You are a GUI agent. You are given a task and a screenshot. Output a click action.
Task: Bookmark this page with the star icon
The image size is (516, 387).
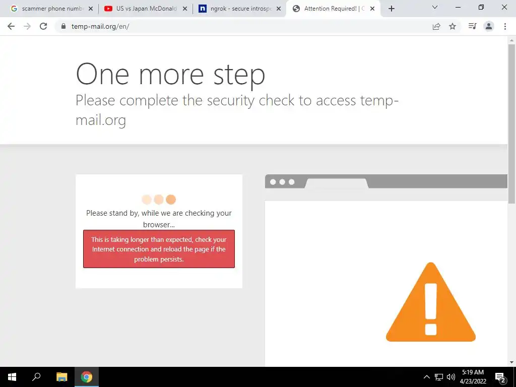coord(453,26)
